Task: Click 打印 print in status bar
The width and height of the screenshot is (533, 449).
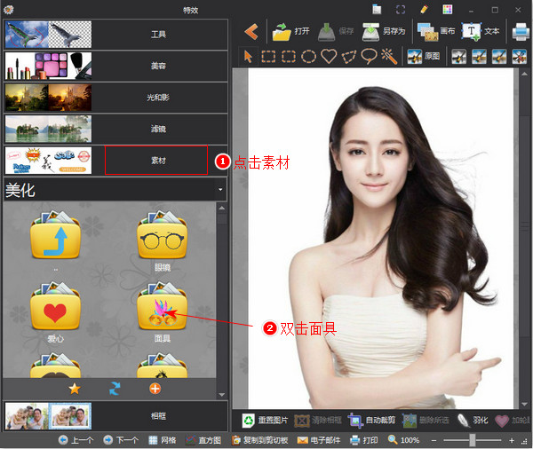Action: tap(363, 440)
